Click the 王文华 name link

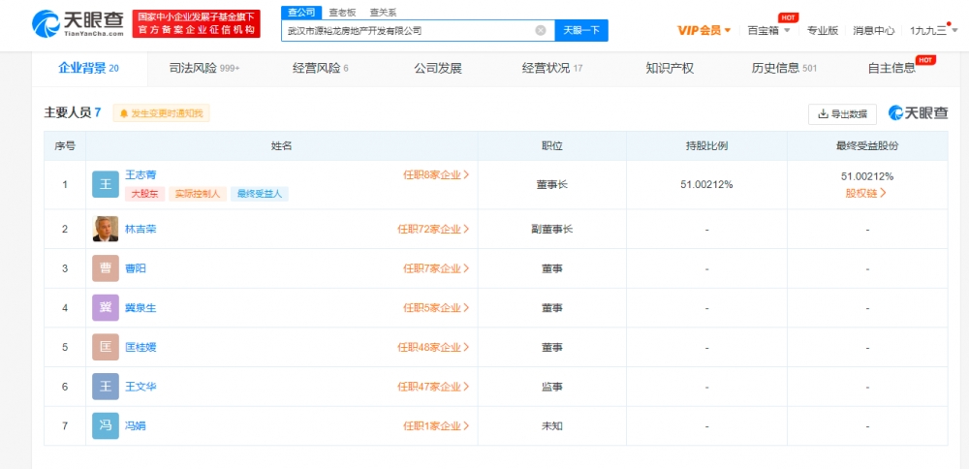141,387
